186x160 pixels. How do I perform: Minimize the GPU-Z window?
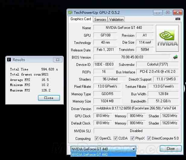[158, 13]
